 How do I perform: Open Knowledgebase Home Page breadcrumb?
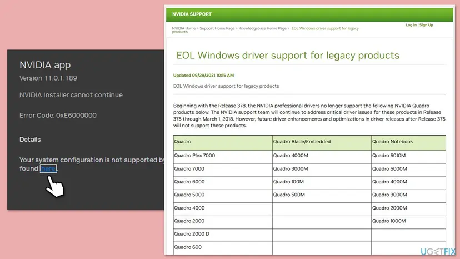[263, 28]
